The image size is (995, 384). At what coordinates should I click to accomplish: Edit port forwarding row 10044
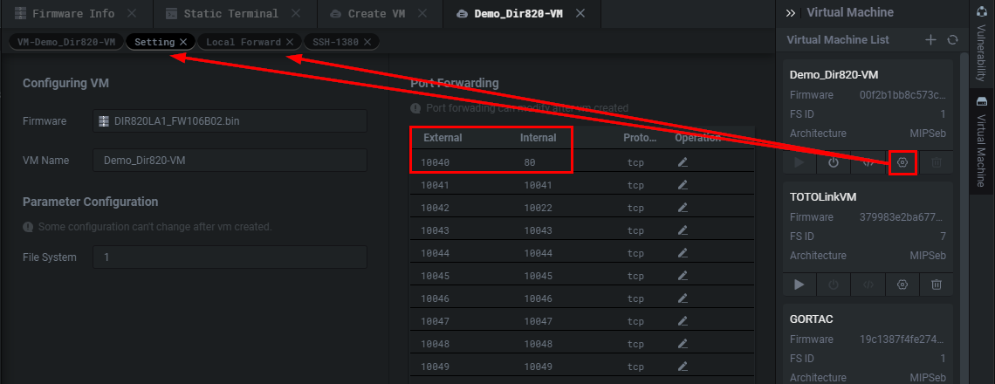click(x=683, y=253)
